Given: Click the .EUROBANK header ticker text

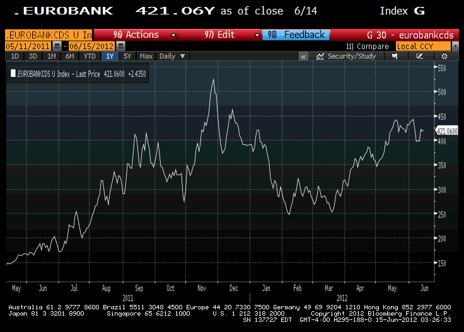Looking at the screenshot, I should [63, 11].
